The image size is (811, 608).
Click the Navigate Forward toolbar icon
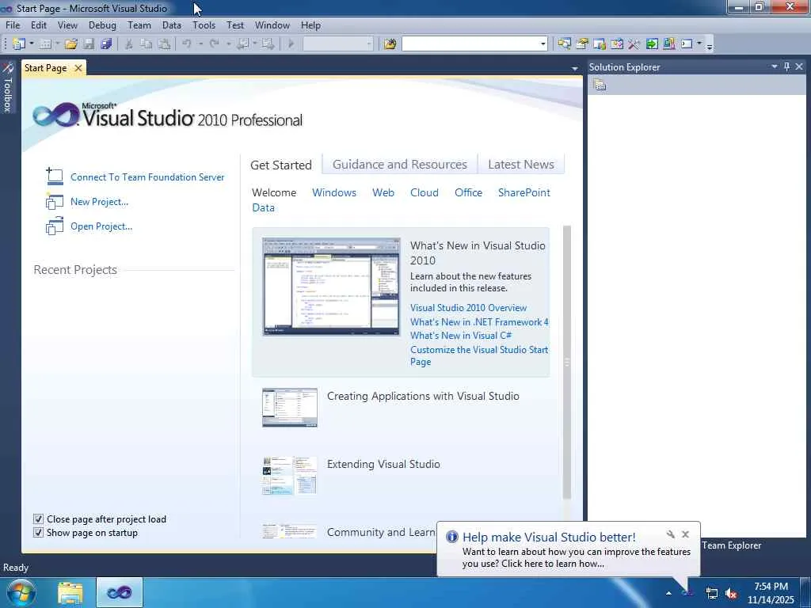tap(268, 44)
